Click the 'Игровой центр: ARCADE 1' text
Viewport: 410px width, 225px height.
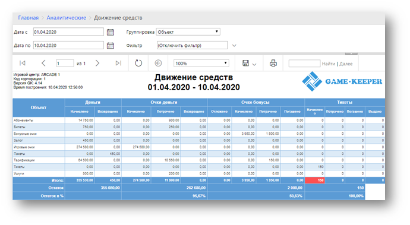(37, 75)
